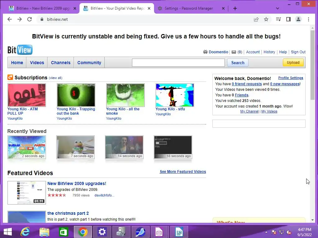This screenshot has width=318, height=238.
Task: Open the feather app taskbar icon
Action: tap(140, 232)
